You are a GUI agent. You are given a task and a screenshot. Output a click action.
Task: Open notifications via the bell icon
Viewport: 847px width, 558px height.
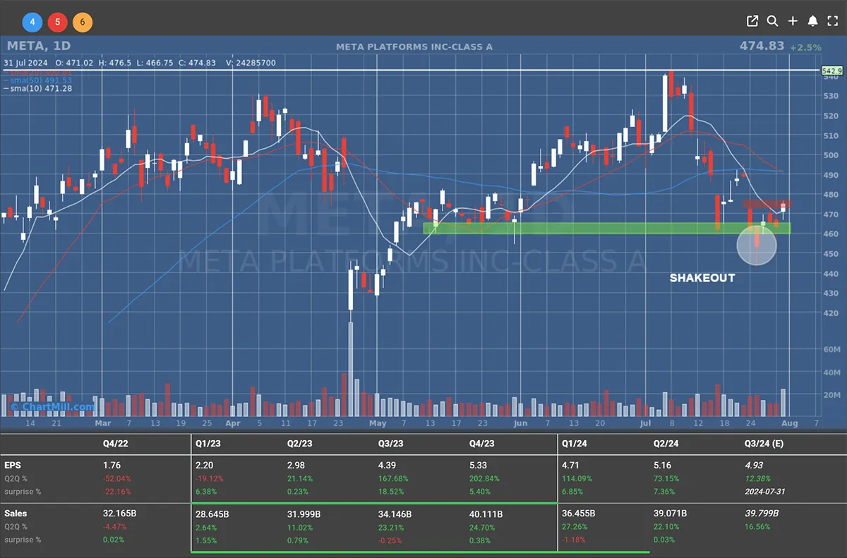812,20
